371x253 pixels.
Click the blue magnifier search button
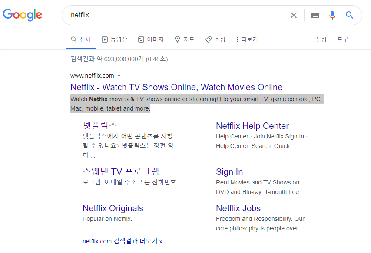[349, 15]
